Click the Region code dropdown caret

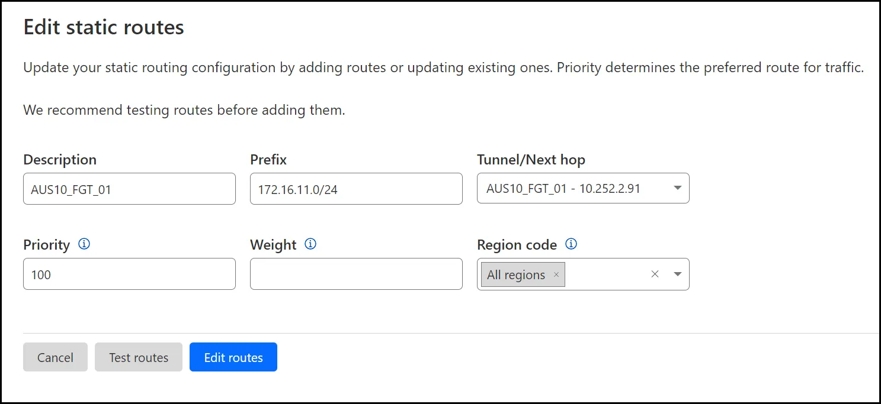[677, 274]
